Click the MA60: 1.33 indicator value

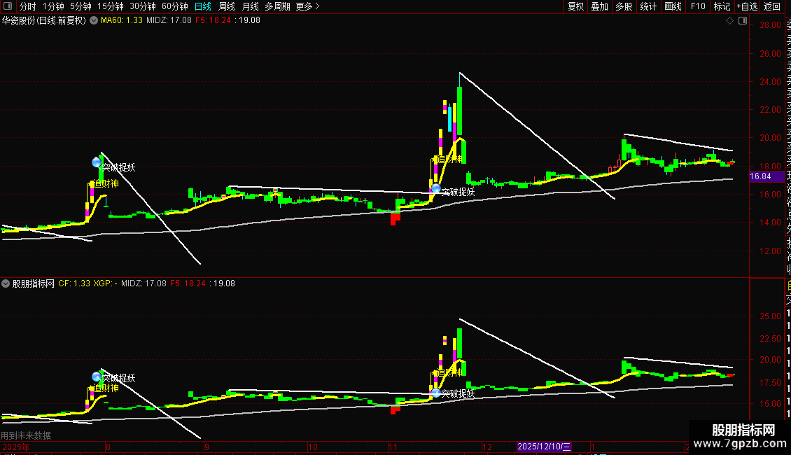(x=122, y=21)
